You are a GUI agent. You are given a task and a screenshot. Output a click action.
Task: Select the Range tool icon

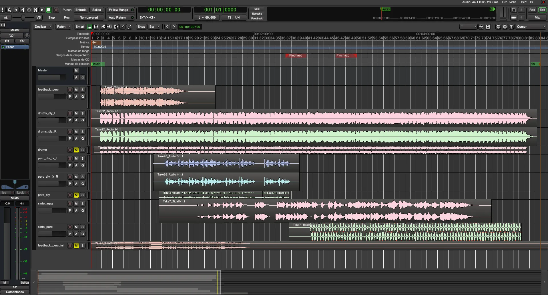tap(96, 27)
